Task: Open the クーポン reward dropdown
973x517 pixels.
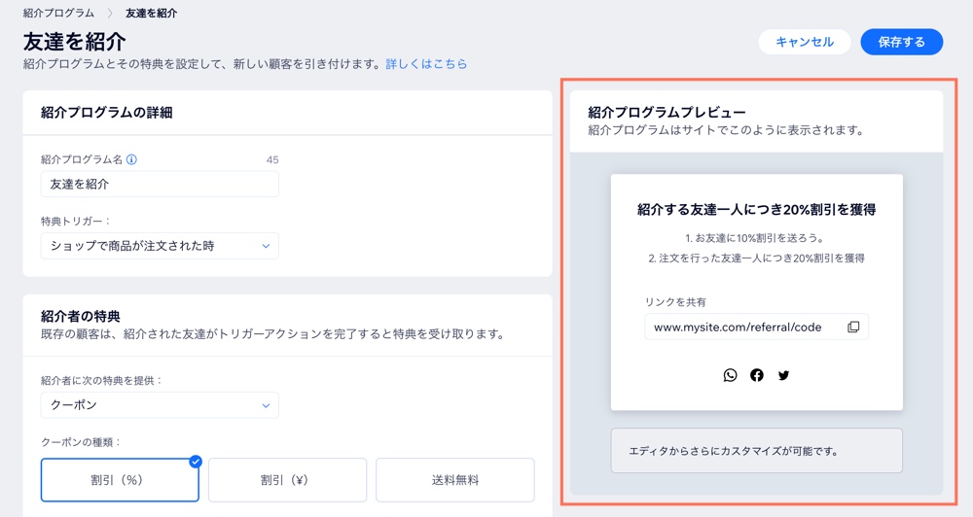Action: tap(160, 405)
